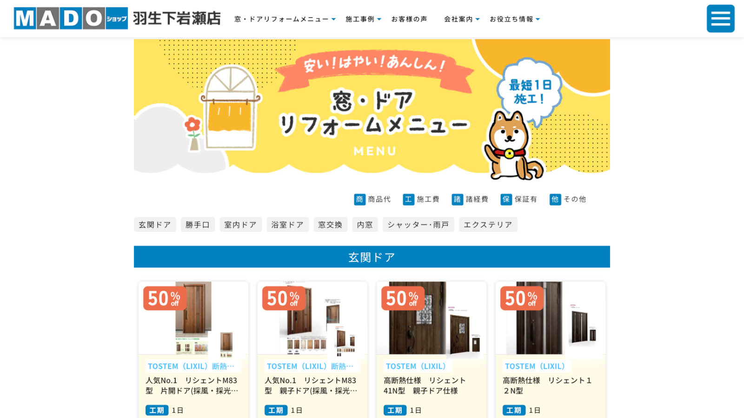The width and height of the screenshot is (744, 418).
Task: Expand the 窓・ドアリフォームメニュー dropdown
Action: (285, 19)
